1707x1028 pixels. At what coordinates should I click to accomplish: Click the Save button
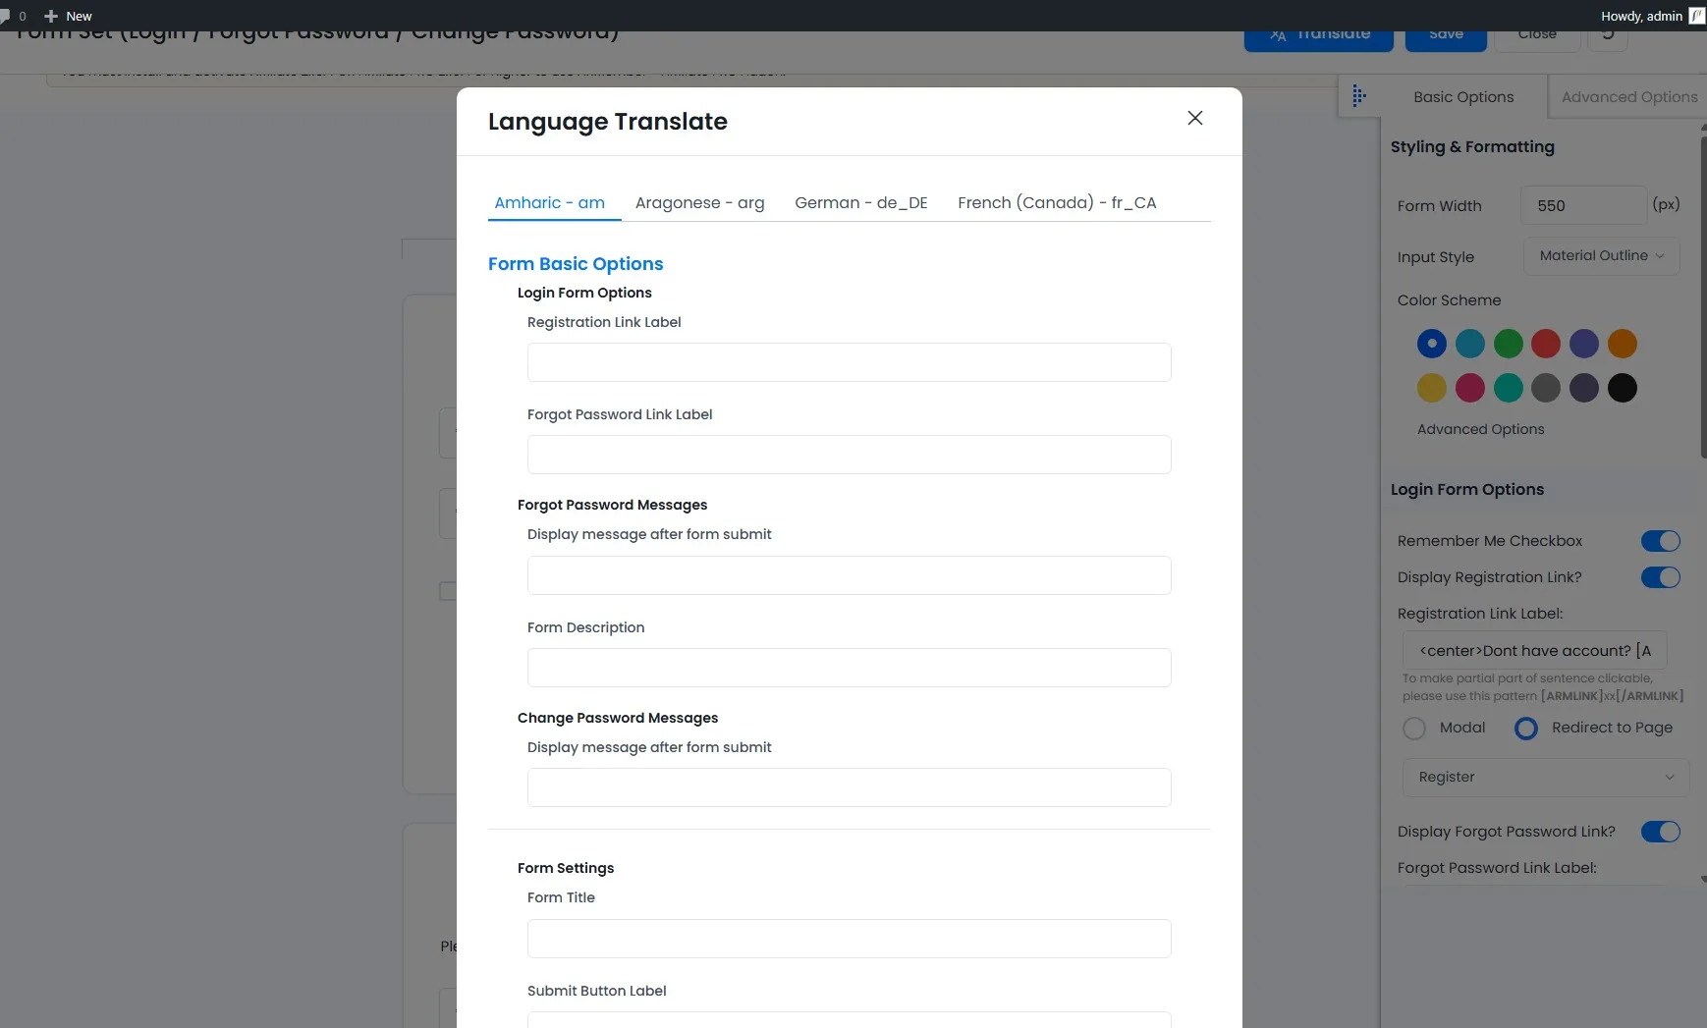[x=1445, y=34]
